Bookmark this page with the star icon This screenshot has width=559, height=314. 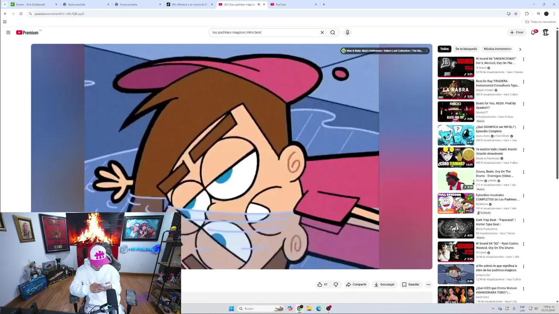point(516,14)
